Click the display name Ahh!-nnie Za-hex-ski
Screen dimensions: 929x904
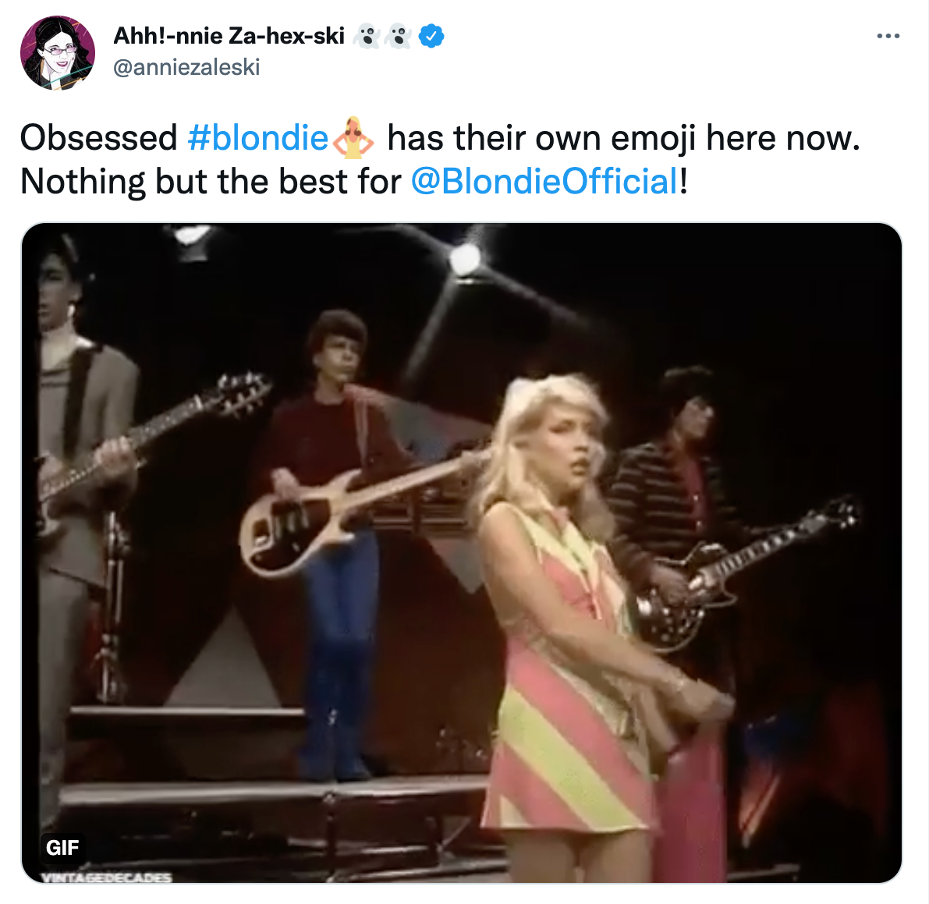click(x=229, y=36)
